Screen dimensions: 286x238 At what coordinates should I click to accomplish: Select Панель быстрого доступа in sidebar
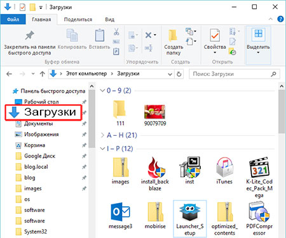click(x=53, y=91)
